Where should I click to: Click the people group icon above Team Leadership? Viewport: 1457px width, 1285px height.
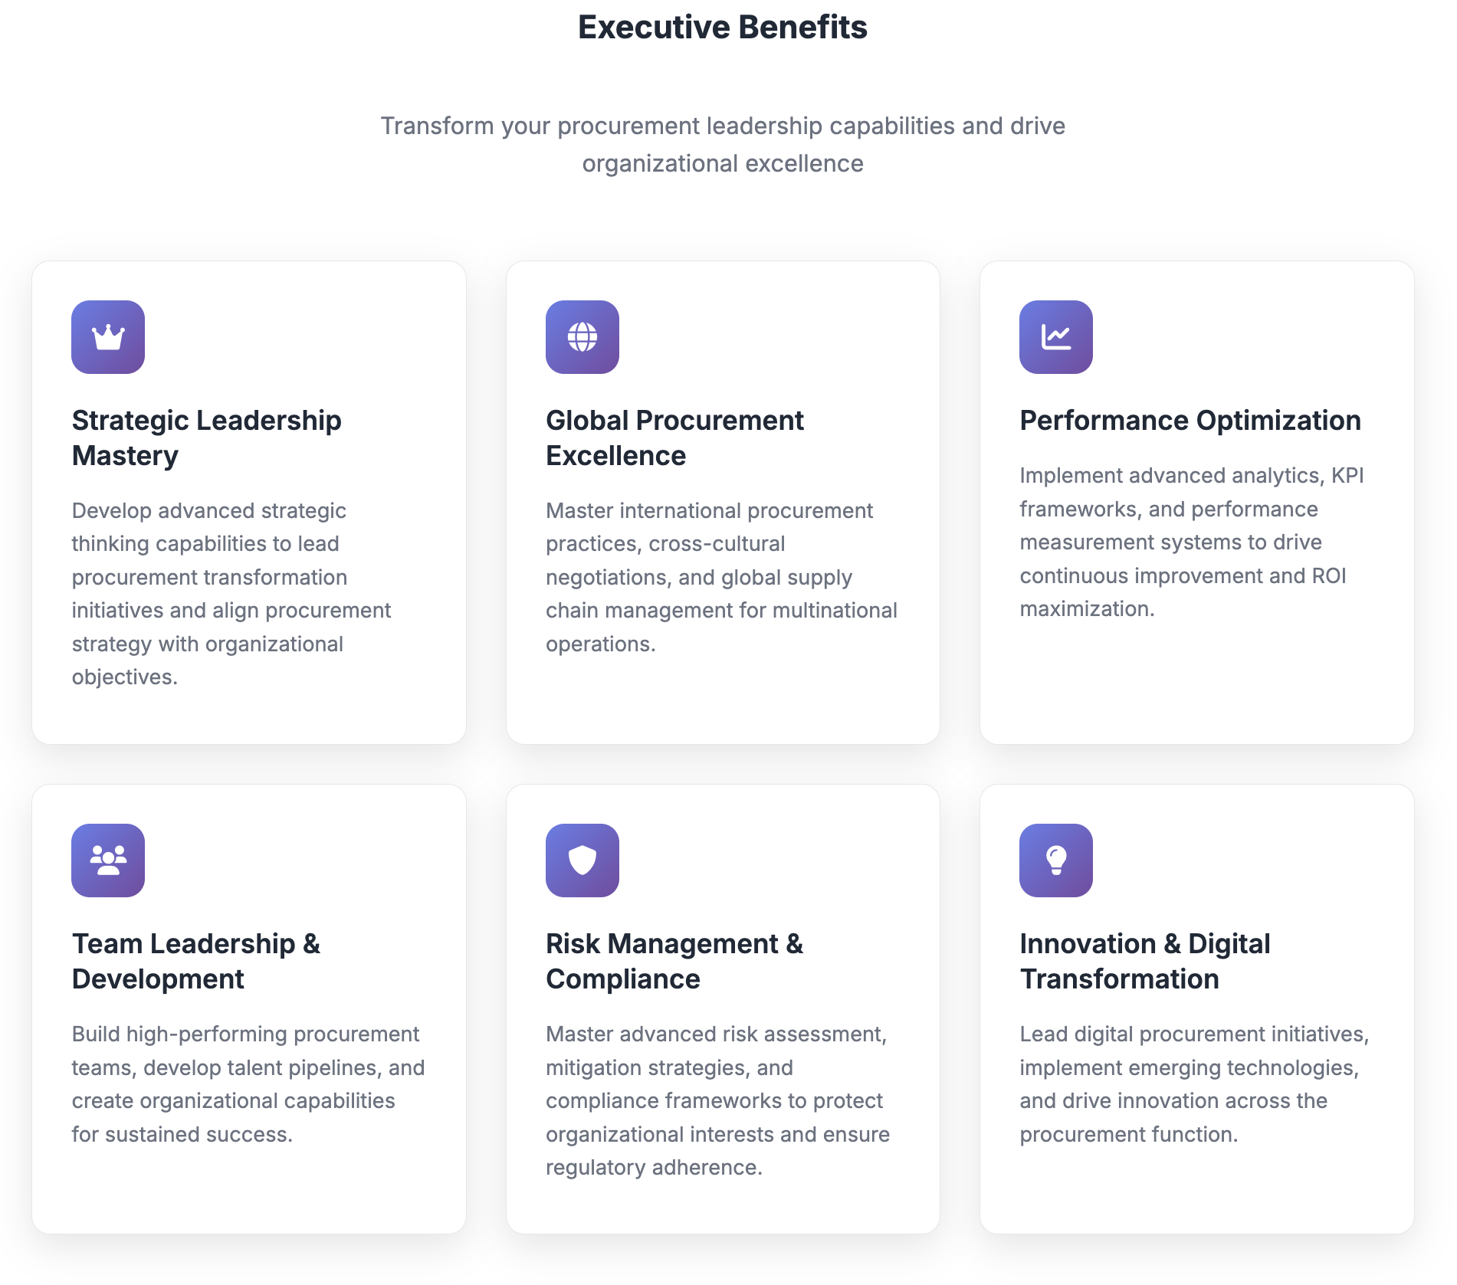point(107,860)
